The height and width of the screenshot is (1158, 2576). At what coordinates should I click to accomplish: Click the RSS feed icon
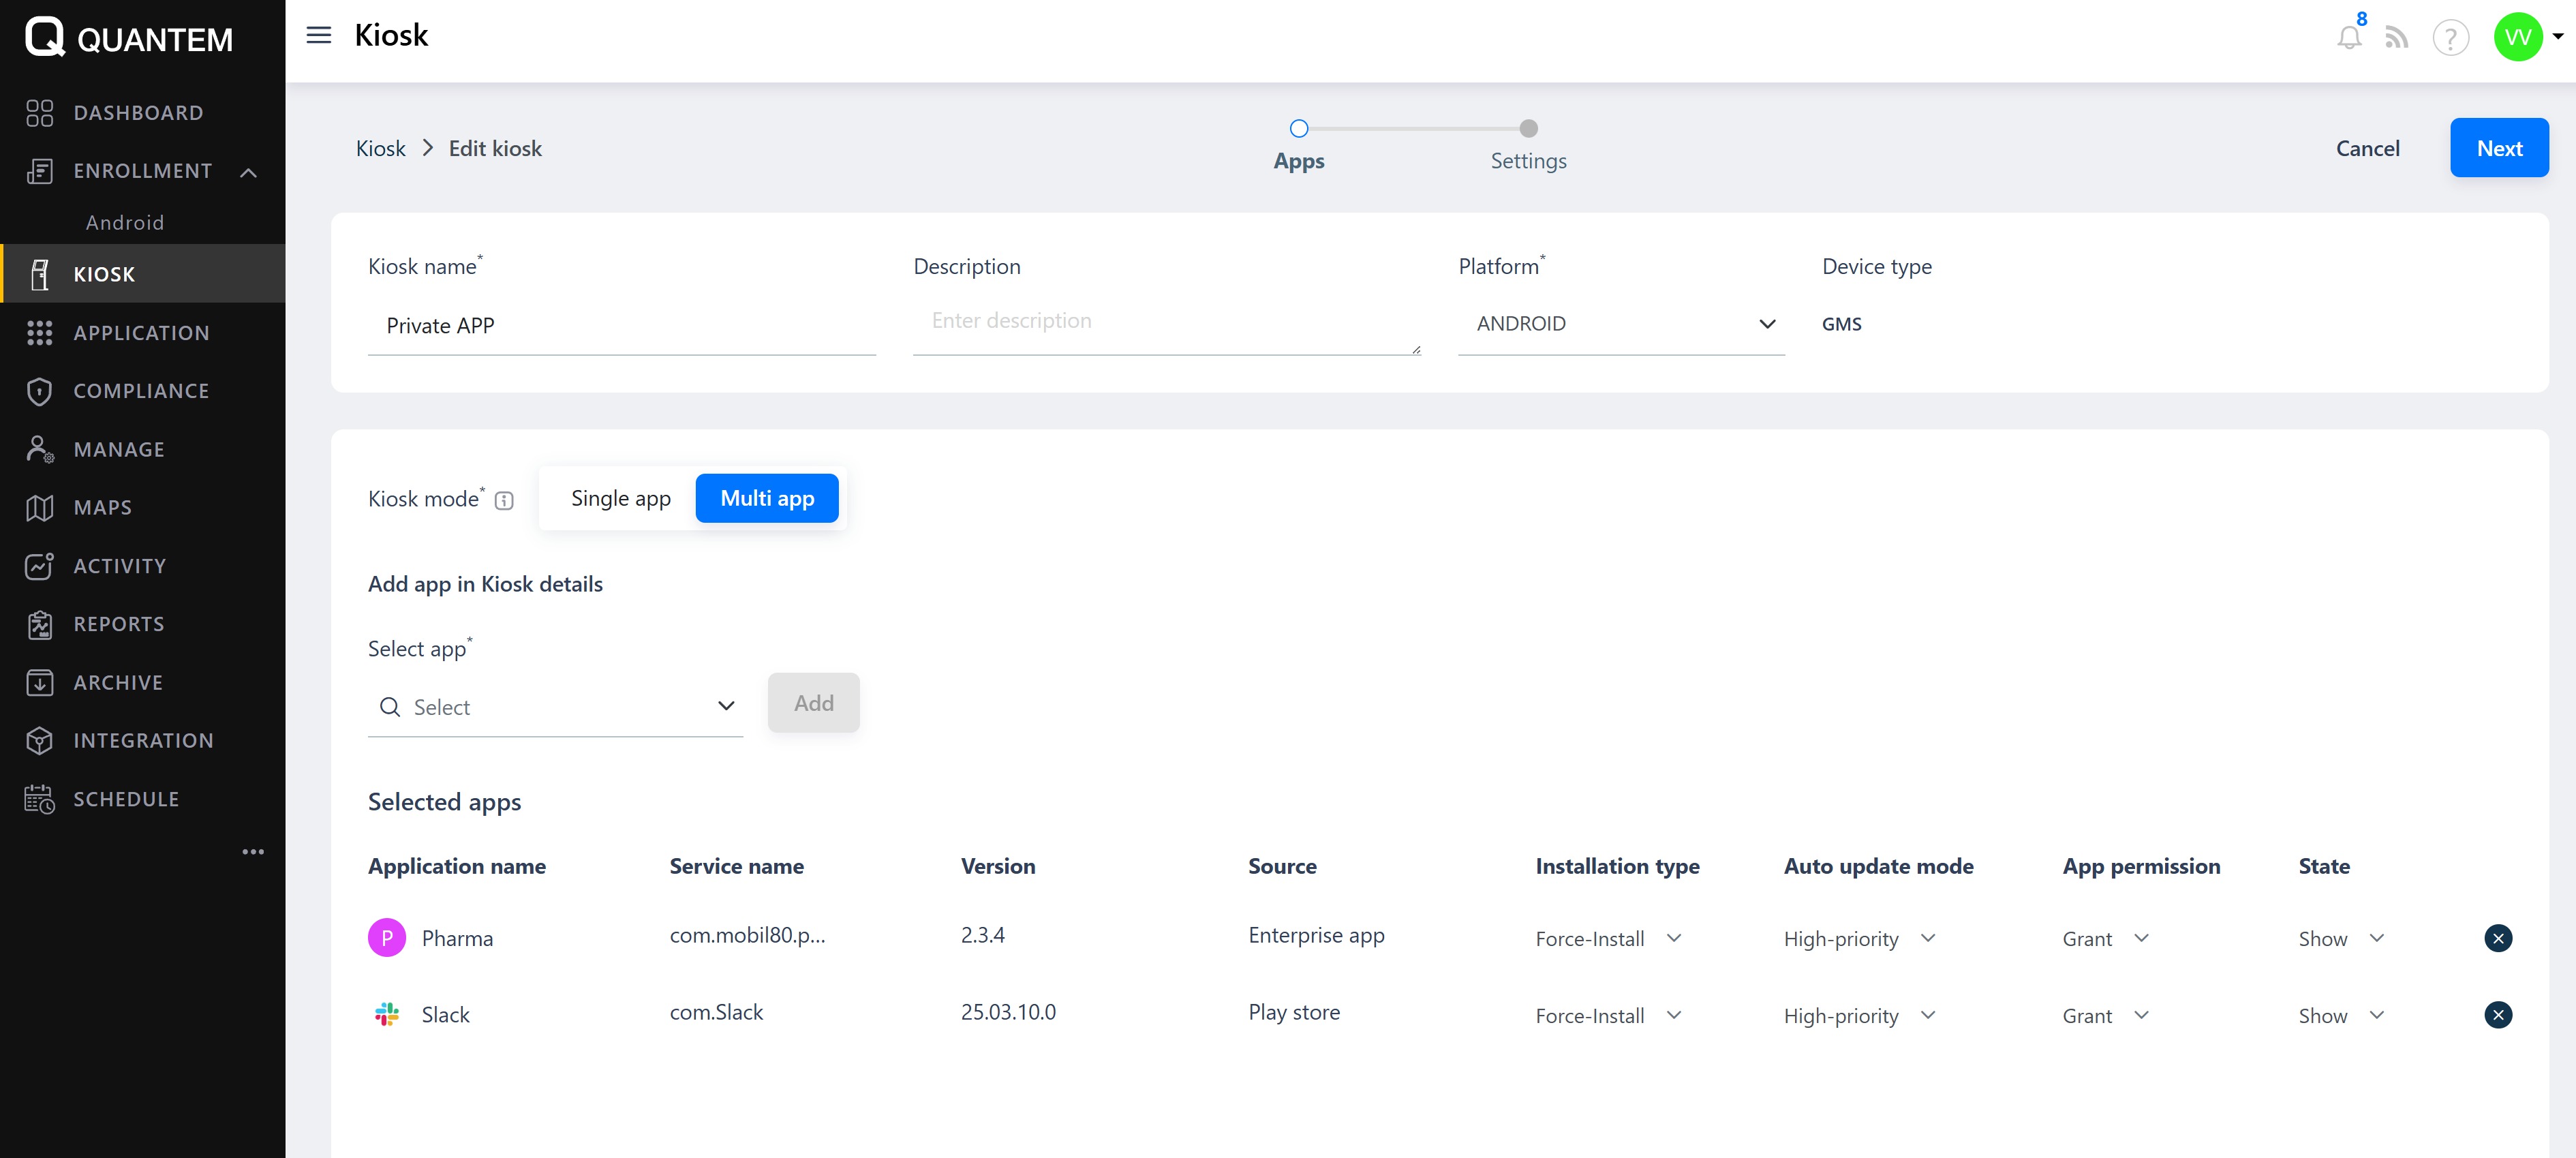click(x=2396, y=38)
